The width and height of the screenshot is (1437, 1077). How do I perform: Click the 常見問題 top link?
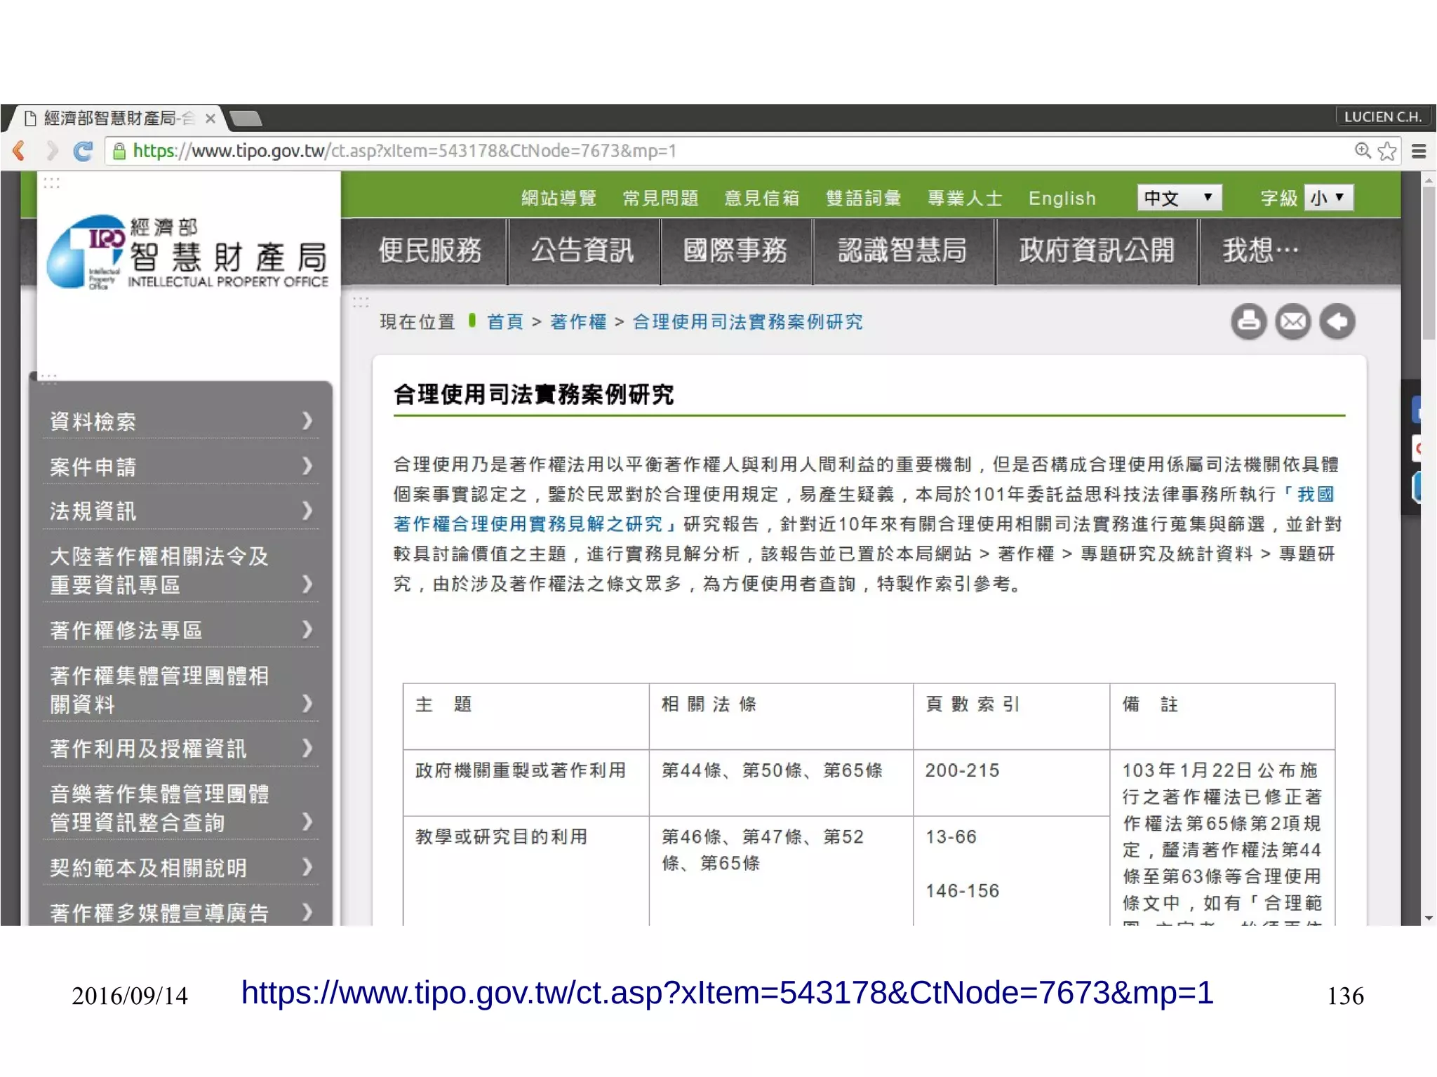661,199
